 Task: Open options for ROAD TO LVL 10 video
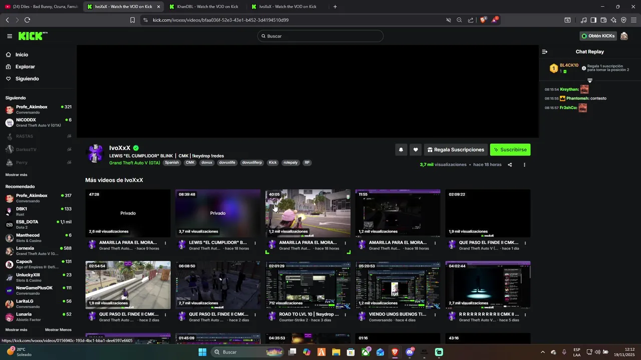[345, 315]
